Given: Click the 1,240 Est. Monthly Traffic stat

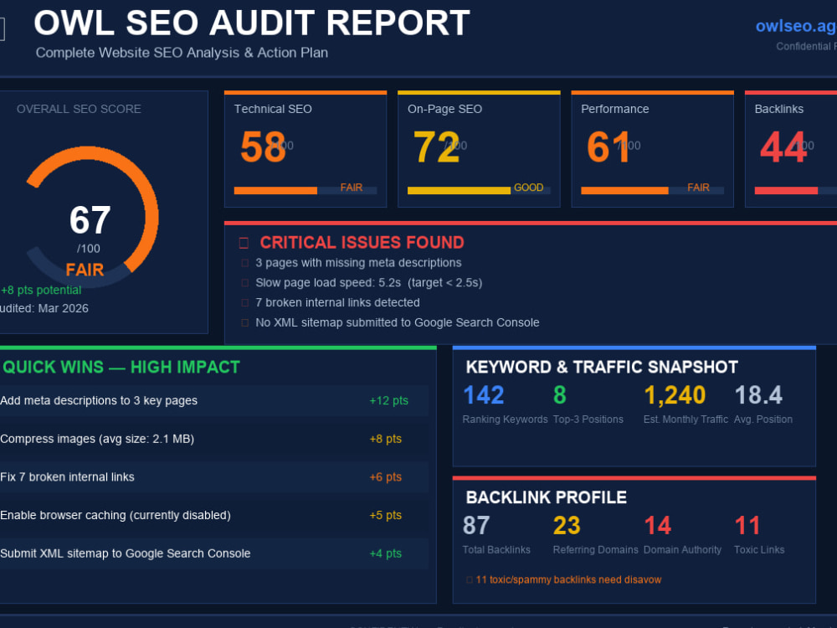Looking at the screenshot, I should click(x=686, y=404).
